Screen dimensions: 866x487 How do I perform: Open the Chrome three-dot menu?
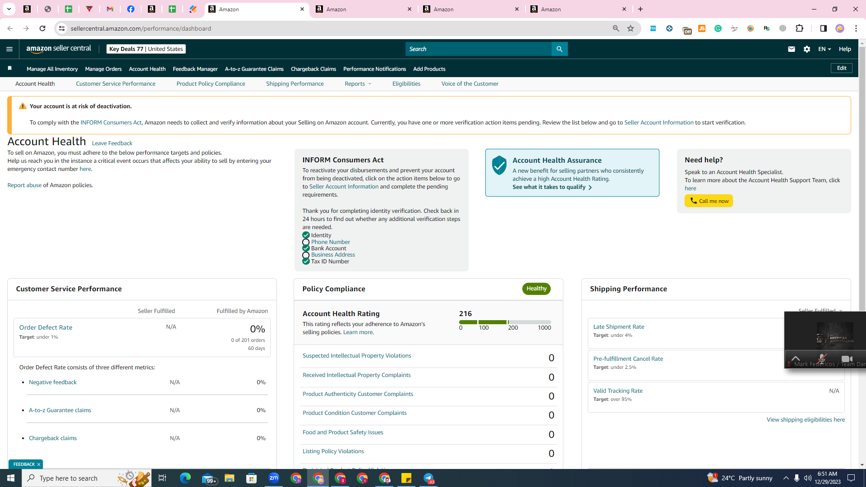(856, 28)
